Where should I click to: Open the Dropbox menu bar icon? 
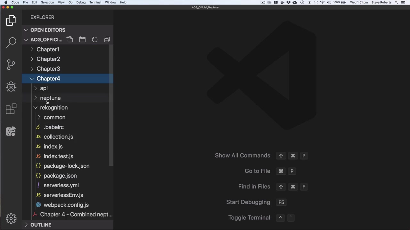tap(289, 2)
